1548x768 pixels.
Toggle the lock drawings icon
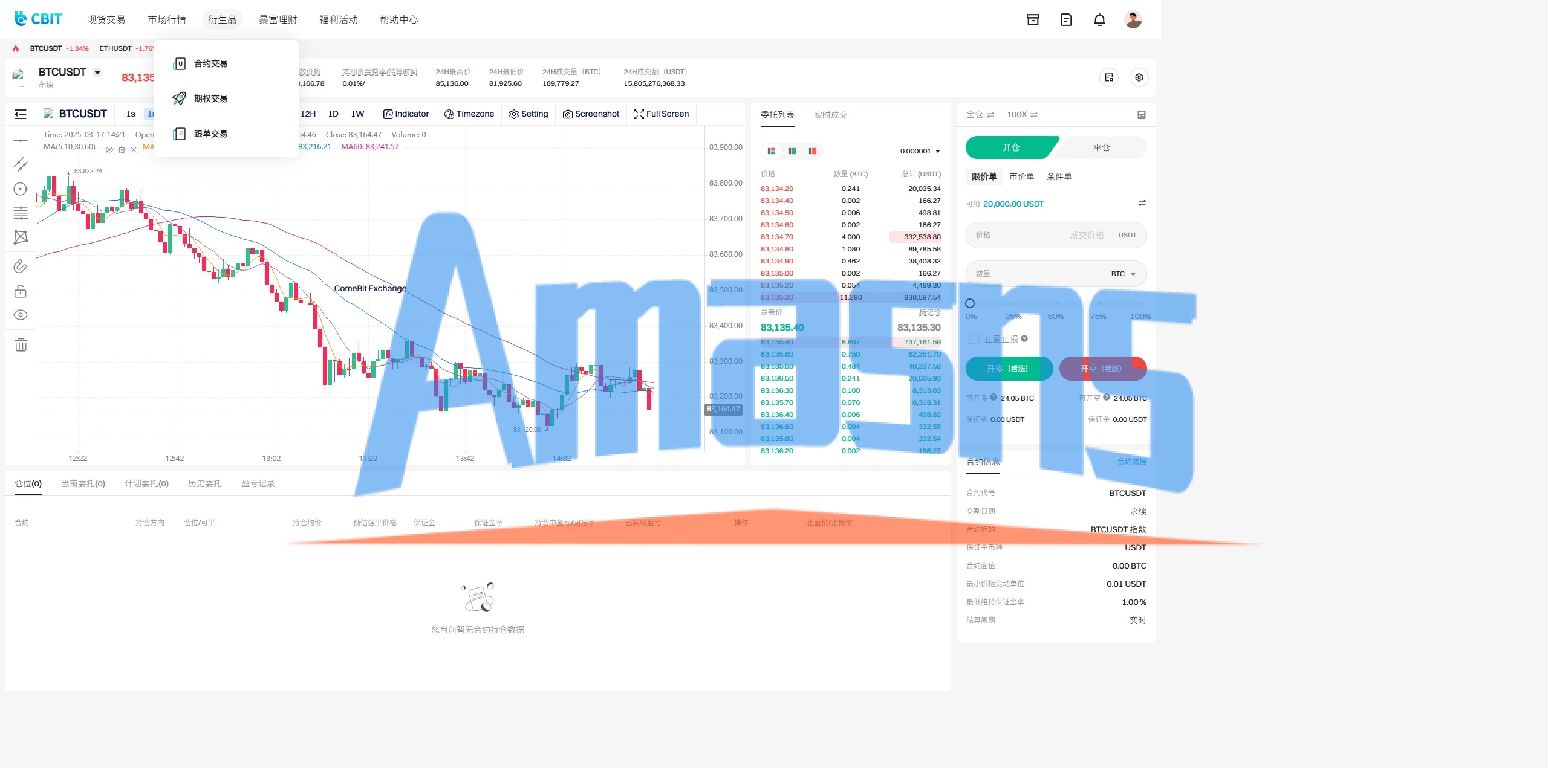point(21,291)
